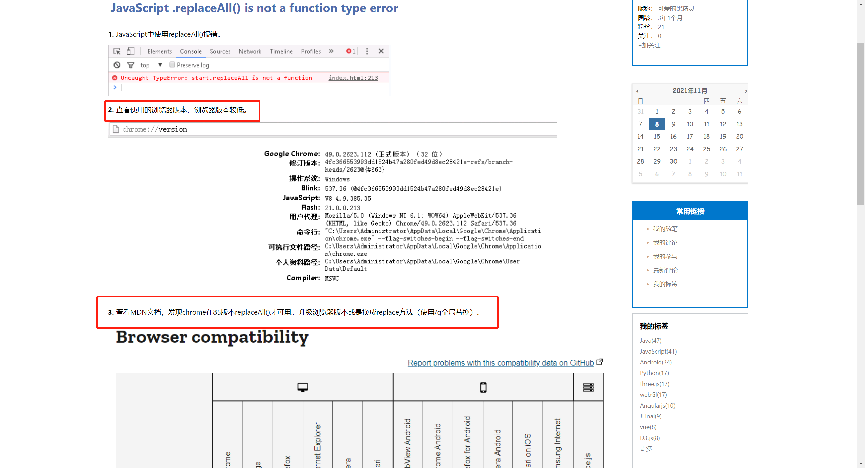Select the inspect element cursor icon in DevTools

[117, 51]
